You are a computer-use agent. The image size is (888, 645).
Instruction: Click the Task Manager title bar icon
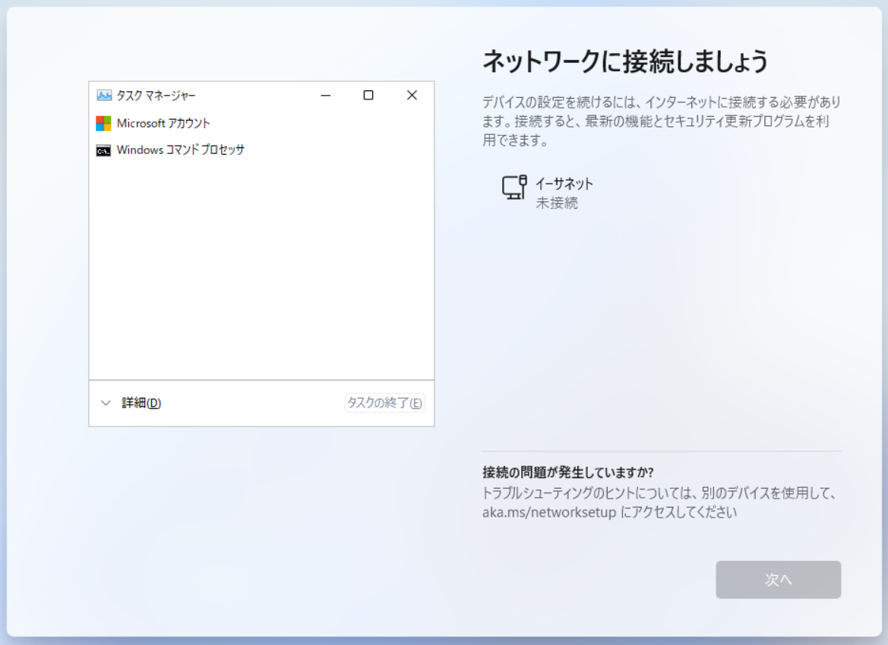(104, 95)
